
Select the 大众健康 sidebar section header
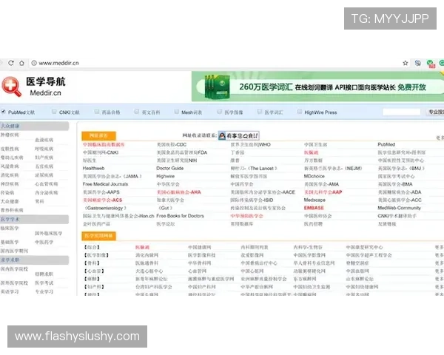coord(34,126)
